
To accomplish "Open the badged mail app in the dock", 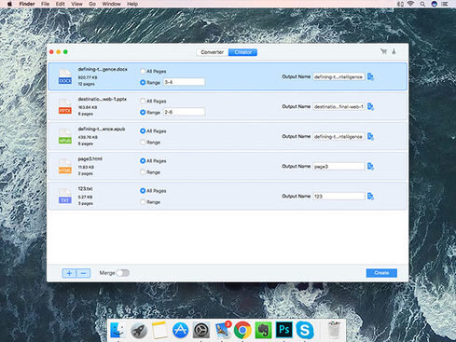I will 222,330.
